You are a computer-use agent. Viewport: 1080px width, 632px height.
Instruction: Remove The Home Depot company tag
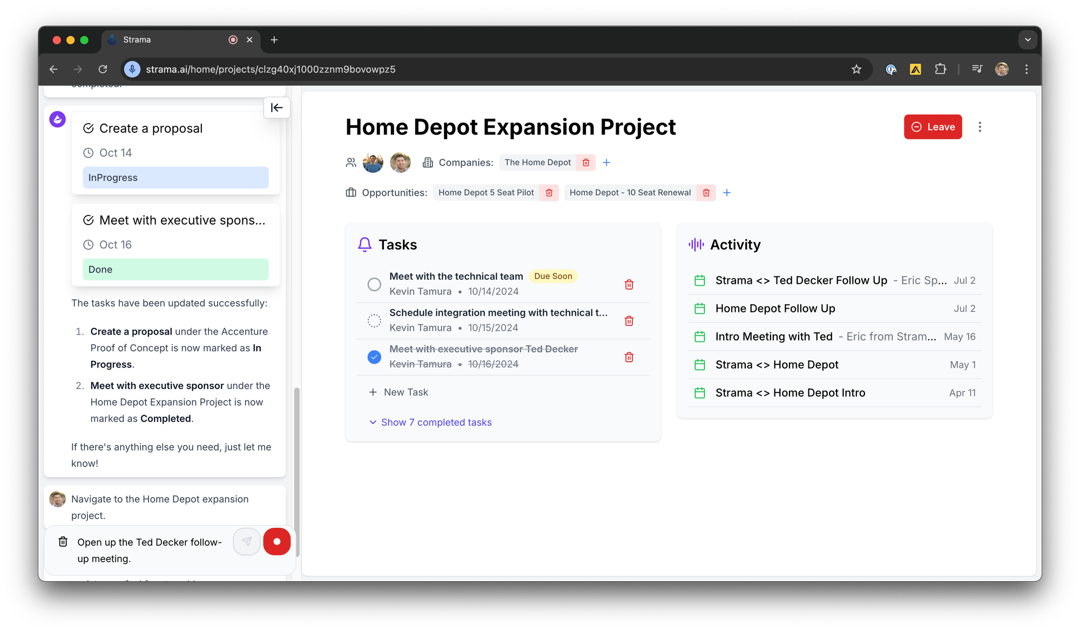pos(586,162)
